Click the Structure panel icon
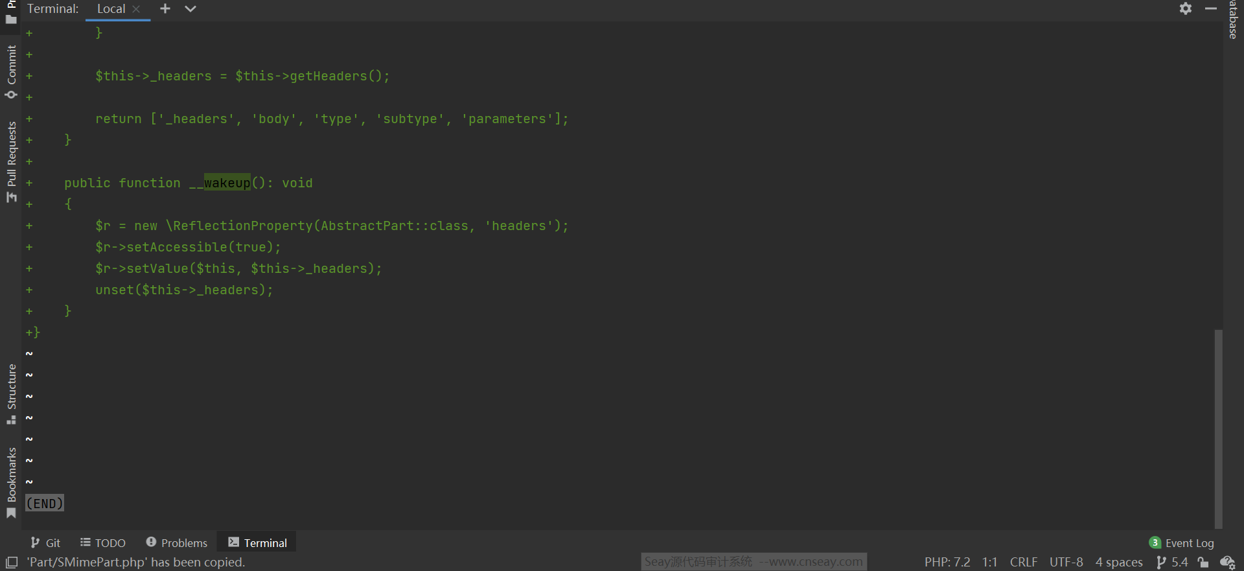The image size is (1244, 571). pyautogui.click(x=11, y=419)
